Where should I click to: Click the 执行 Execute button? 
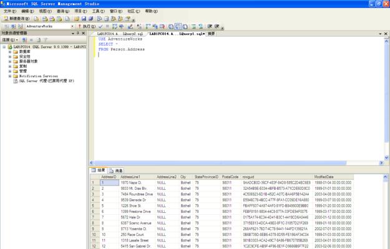point(87,26)
